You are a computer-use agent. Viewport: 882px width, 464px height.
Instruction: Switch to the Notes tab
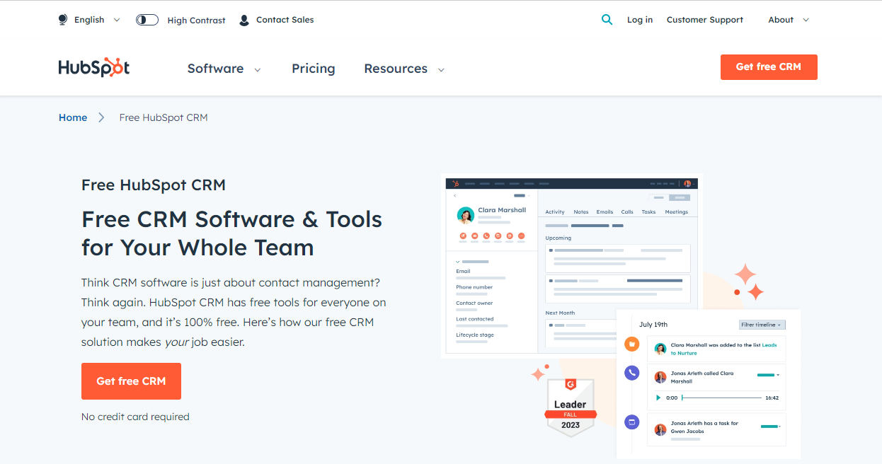580,211
